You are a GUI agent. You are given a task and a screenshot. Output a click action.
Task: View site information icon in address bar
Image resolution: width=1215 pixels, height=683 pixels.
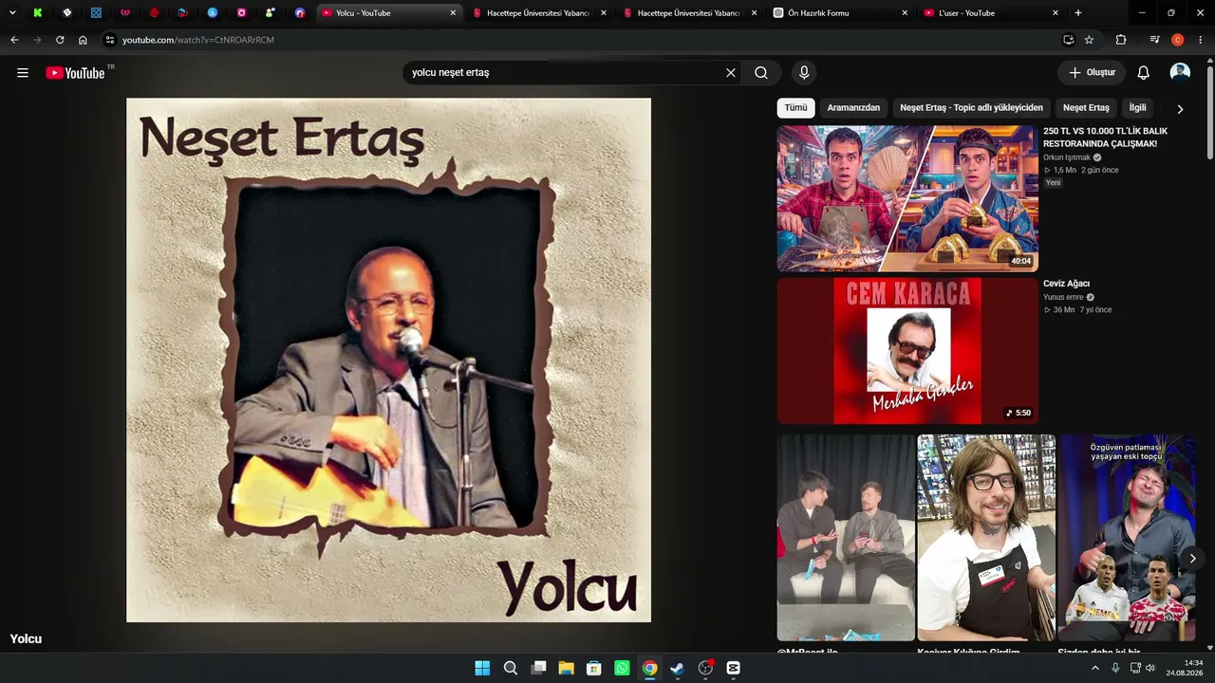click(110, 40)
